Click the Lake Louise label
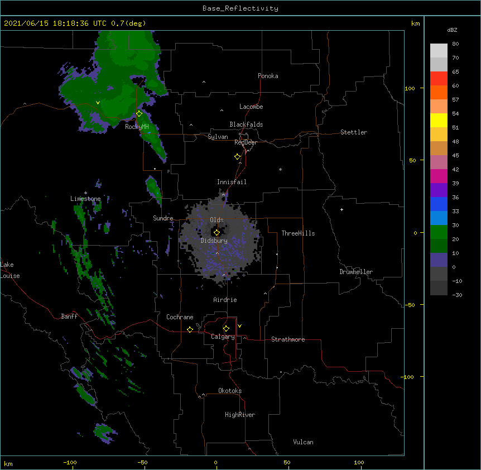 pyautogui.click(x=10, y=270)
